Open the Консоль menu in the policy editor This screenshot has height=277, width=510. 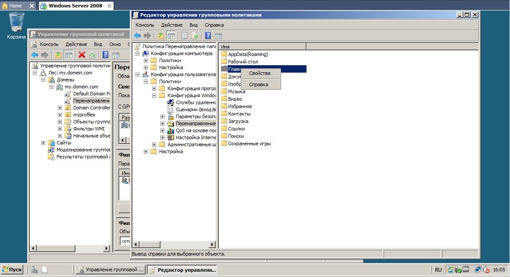(145, 25)
